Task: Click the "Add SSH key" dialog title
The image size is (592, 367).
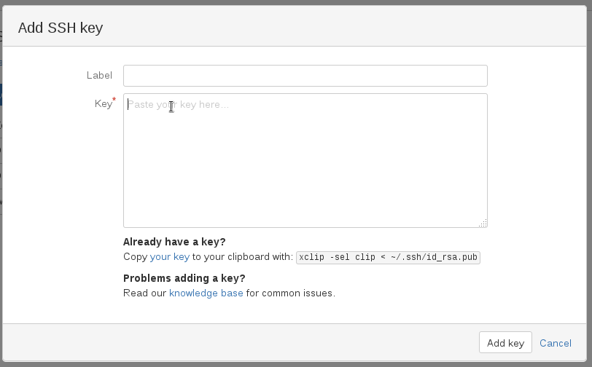Action: 61,28
